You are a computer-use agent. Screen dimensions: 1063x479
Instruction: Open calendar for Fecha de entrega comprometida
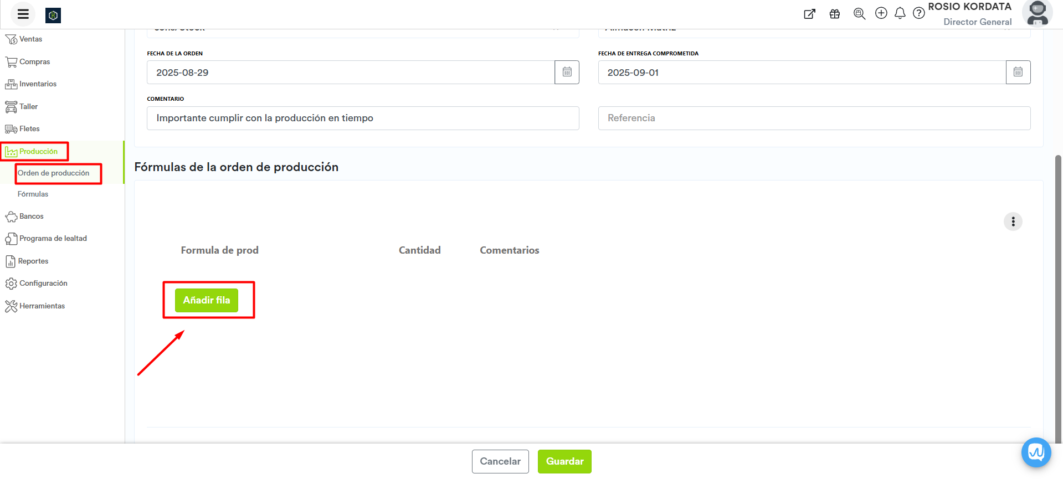point(1018,73)
